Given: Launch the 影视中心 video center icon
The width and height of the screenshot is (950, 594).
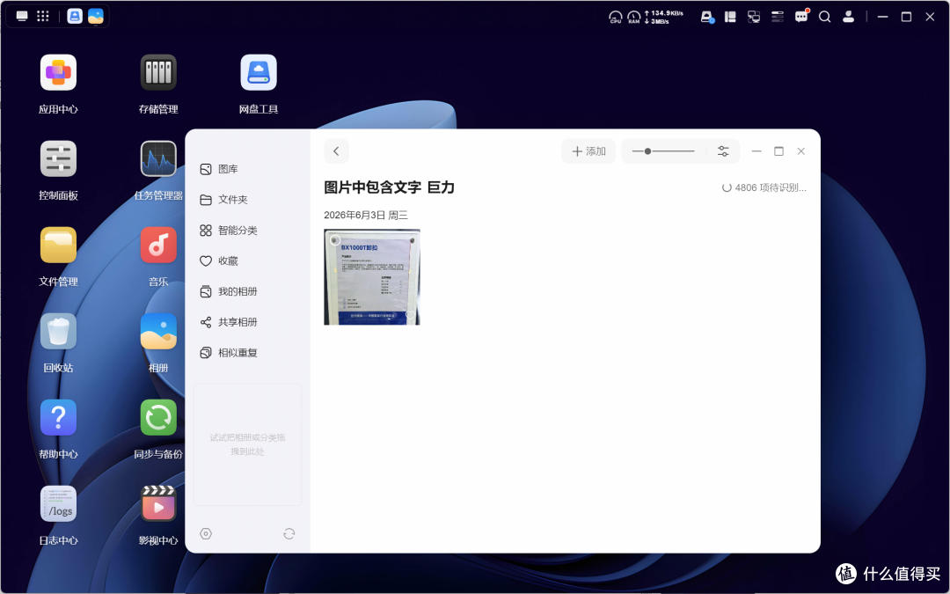Looking at the screenshot, I should click(x=158, y=503).
